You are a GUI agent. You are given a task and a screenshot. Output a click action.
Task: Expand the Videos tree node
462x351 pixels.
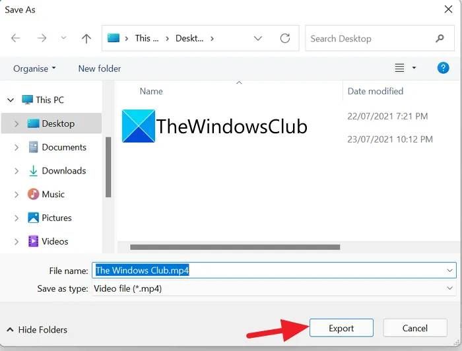tap(16, 241)
